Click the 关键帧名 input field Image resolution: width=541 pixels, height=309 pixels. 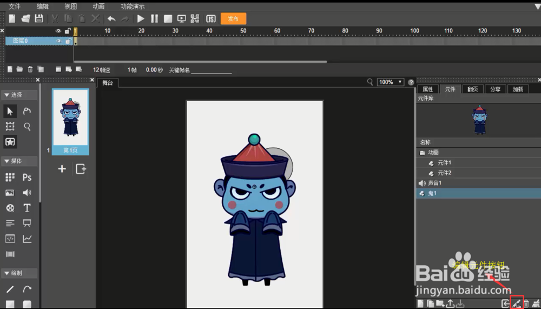211,70
